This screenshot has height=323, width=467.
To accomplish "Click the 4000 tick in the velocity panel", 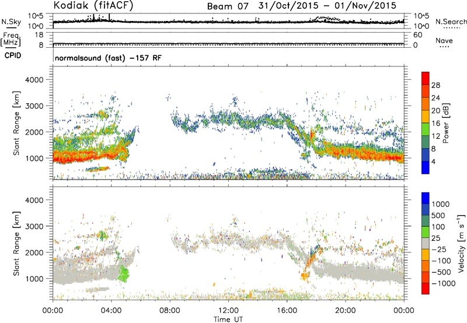I will coord(34,200).
